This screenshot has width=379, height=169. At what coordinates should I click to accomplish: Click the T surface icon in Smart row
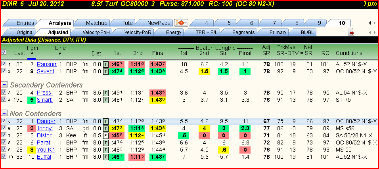(x=106, y=100)
